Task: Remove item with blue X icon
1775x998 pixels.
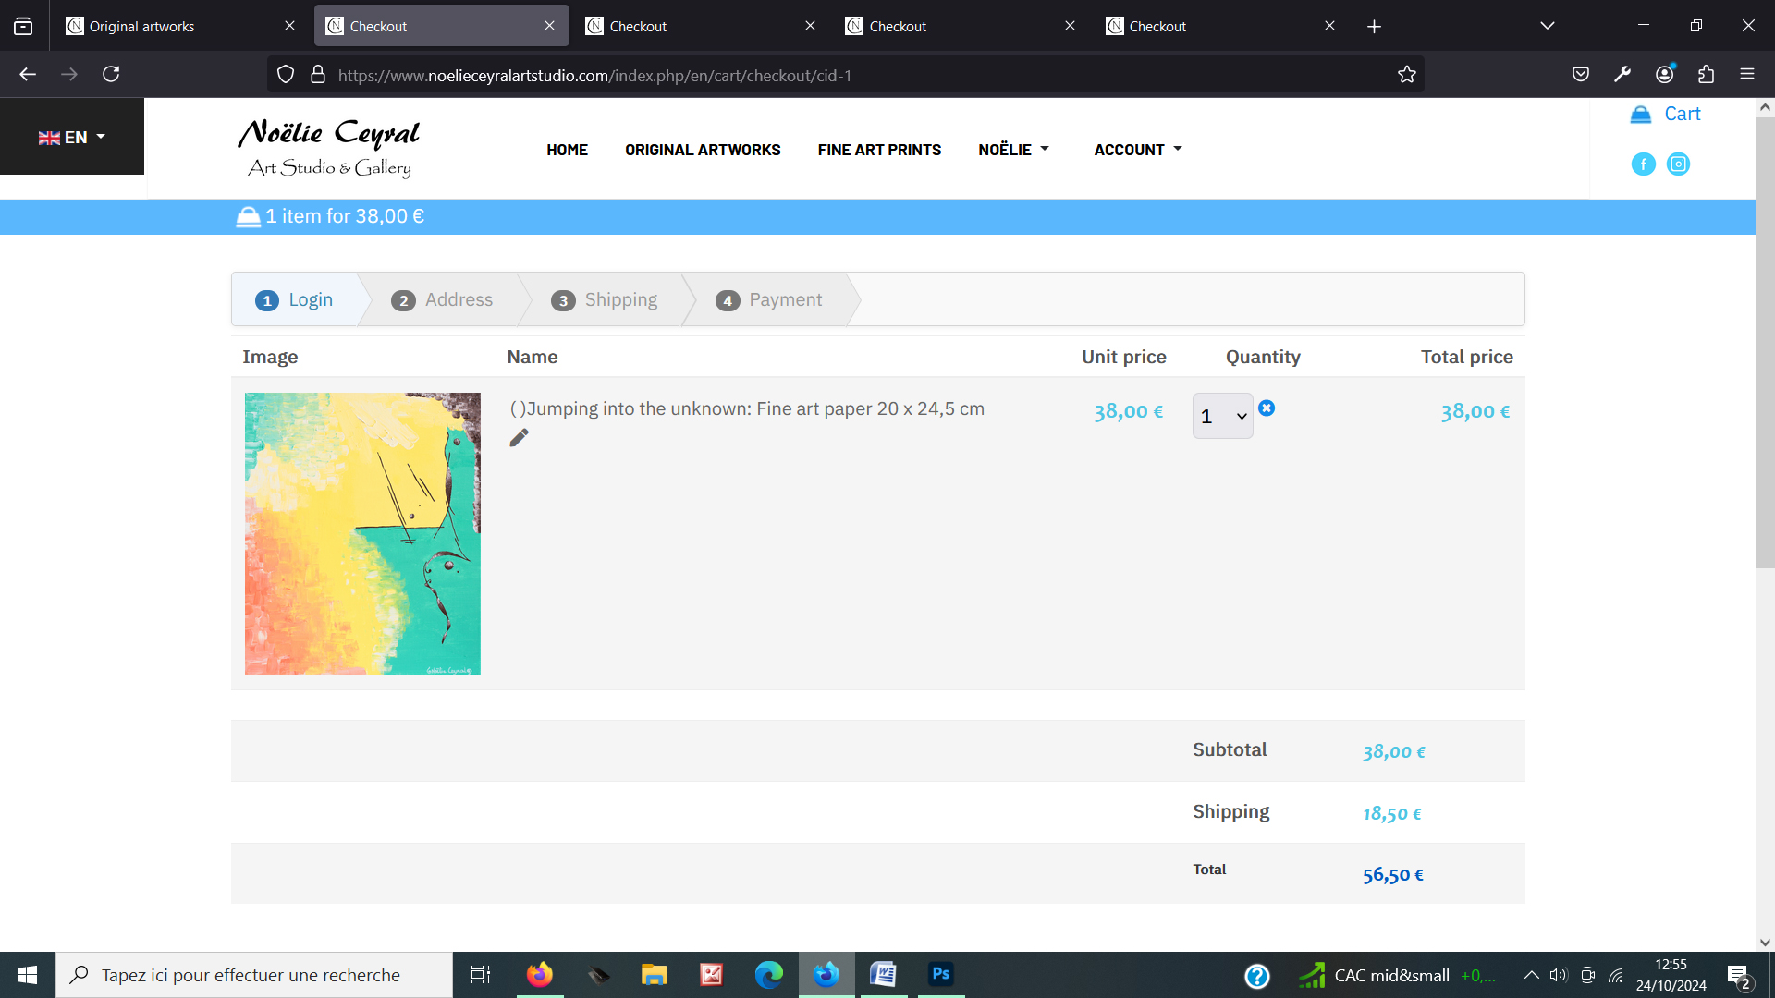Action: [1267, 408]
